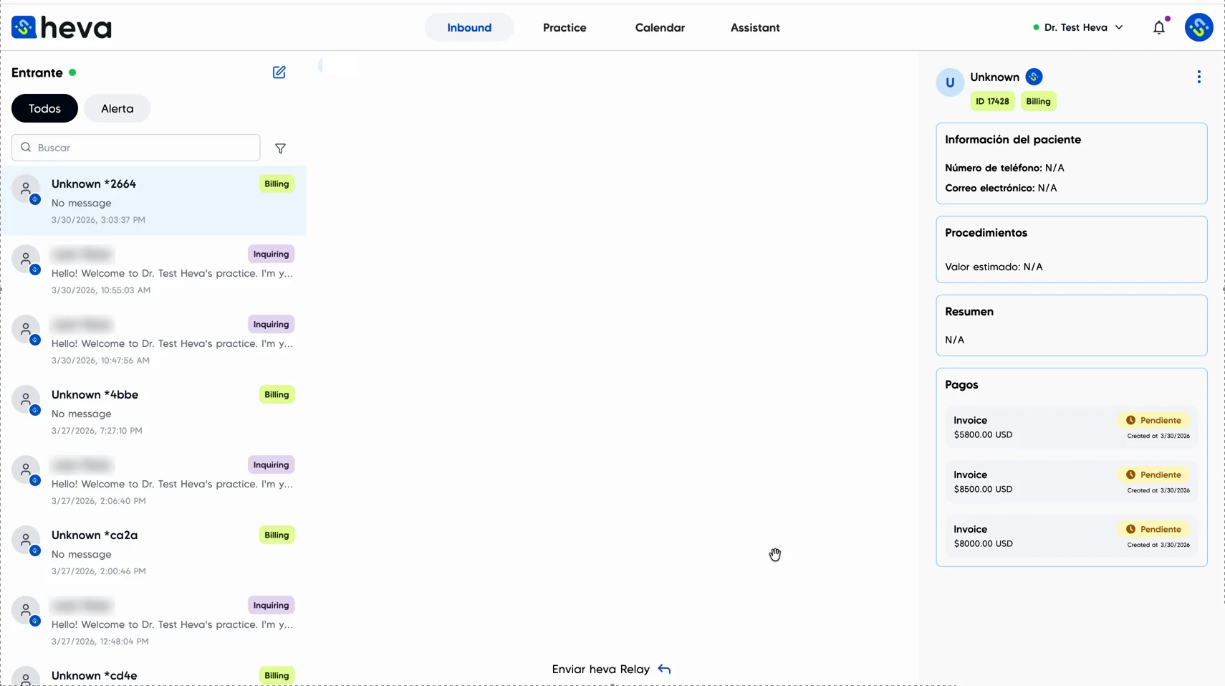The width and height of the screenshot is (1225, 686).
Task: Click the Pagos section heading
Action: click(961, 385)
